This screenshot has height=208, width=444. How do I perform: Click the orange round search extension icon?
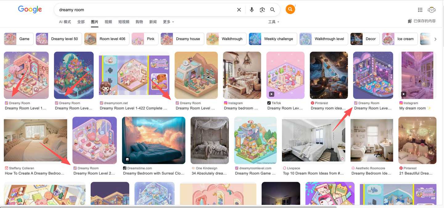pos(290,10)
